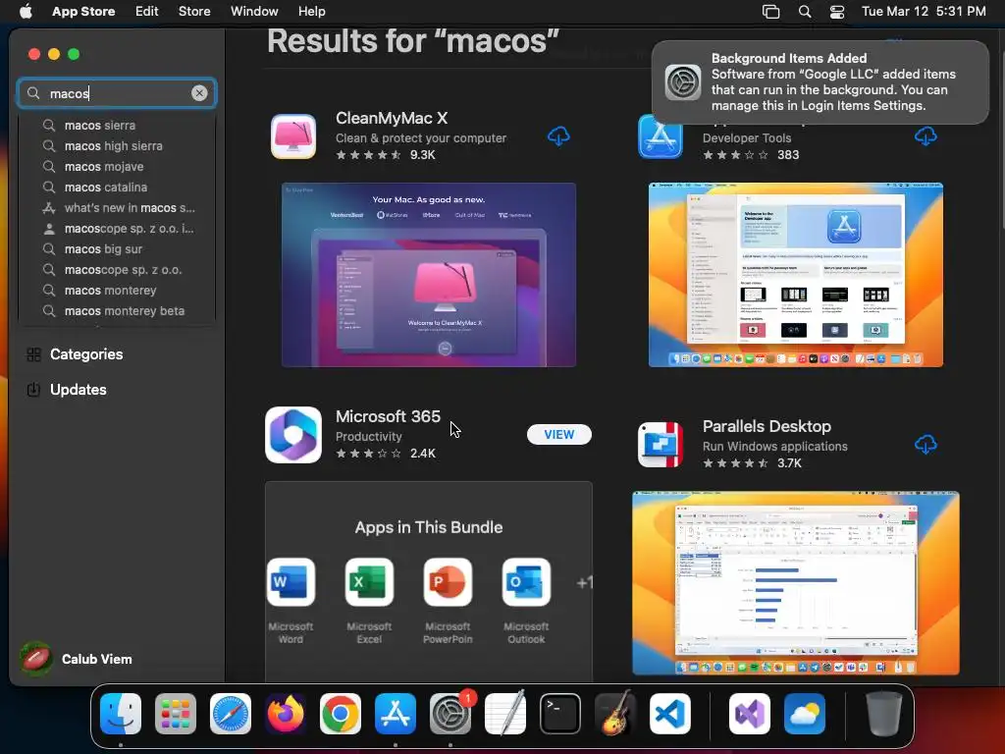Click the date and time in menu bar
This screenshot has width=1005, height=754.
pos(924,11)
